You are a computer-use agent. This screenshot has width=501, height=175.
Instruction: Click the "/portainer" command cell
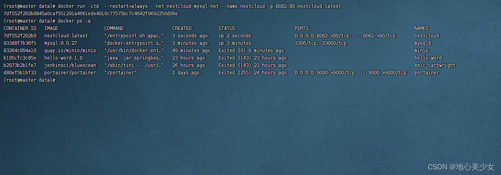121,73
